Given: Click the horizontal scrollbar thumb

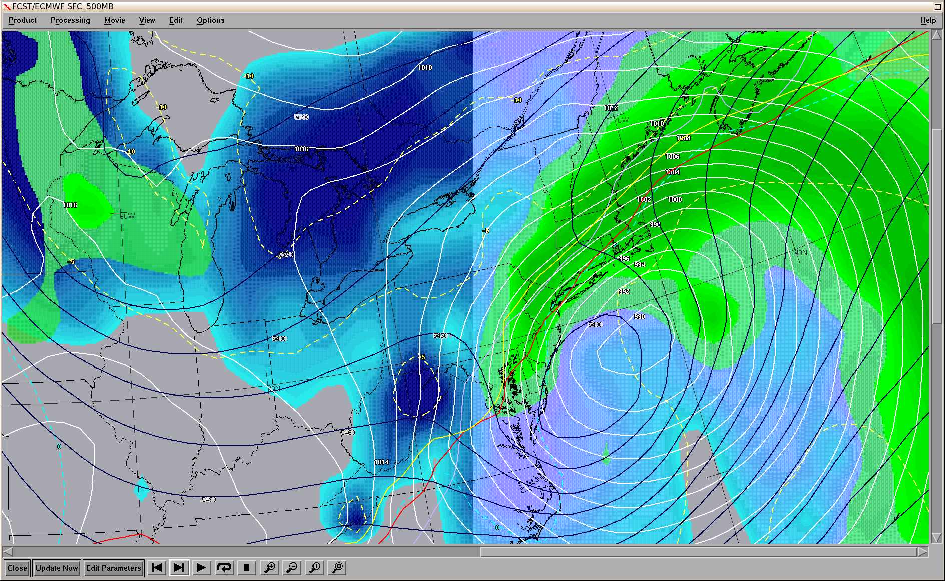Looking at the screenshot, I should coord(698,551).
